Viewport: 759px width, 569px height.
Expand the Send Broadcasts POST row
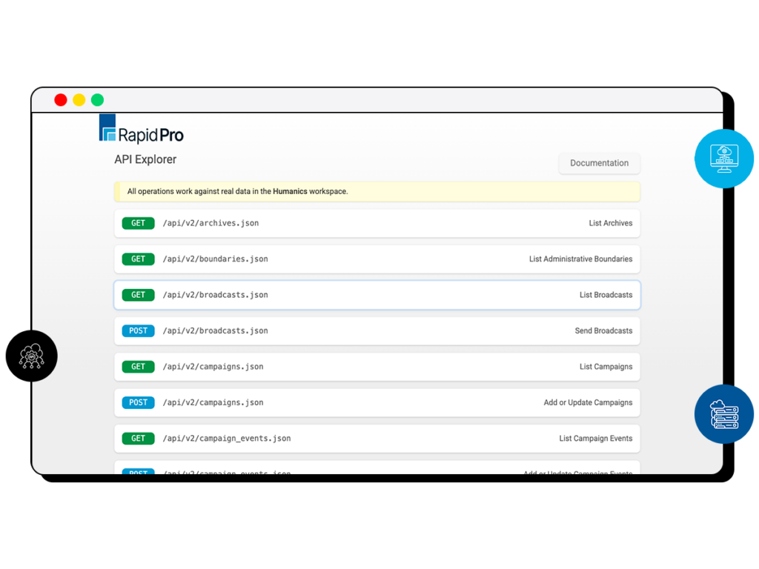(377, 330)
